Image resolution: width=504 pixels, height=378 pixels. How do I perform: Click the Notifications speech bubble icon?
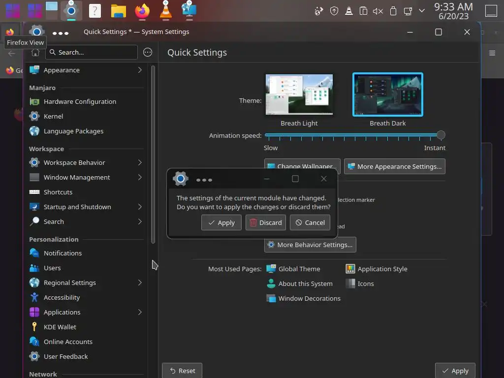[34, 253]
